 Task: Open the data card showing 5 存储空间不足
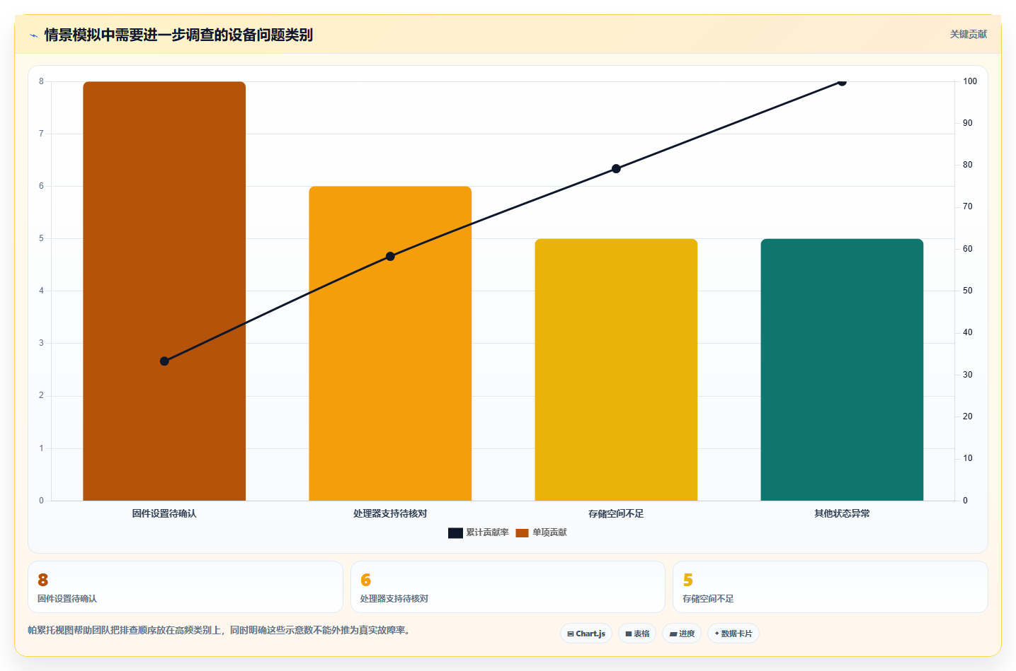click(x=830, y=587)
